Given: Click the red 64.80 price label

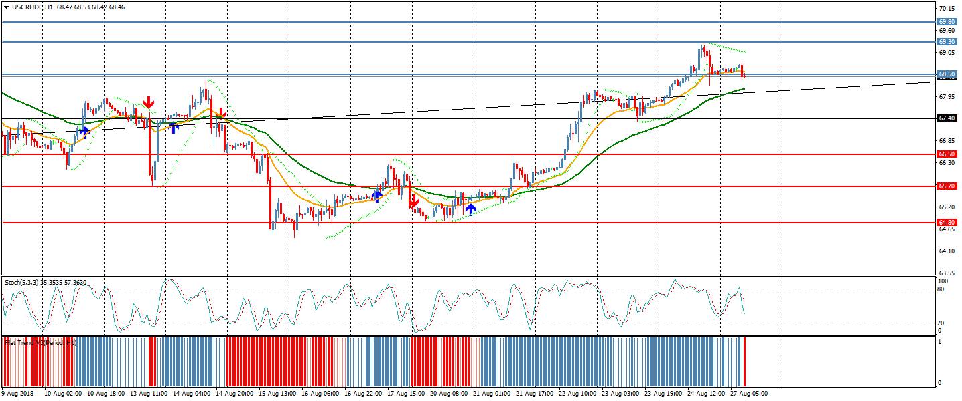Looking at the screenshot, I should point(947,223).
